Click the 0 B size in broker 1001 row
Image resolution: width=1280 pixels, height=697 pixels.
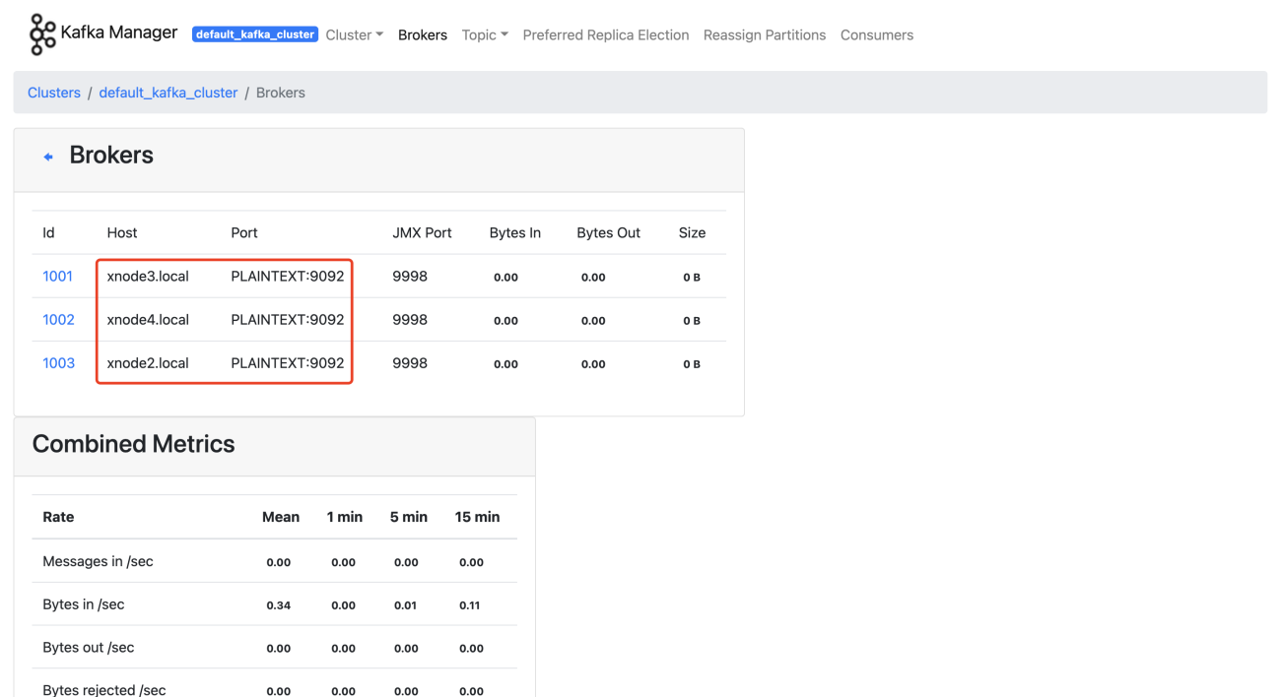tap(692, 278)
